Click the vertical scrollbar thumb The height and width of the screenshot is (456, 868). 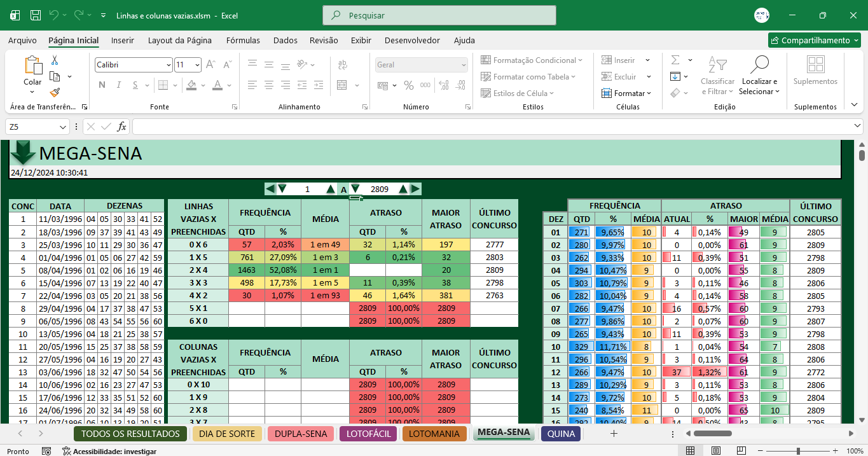pos(862,155)
